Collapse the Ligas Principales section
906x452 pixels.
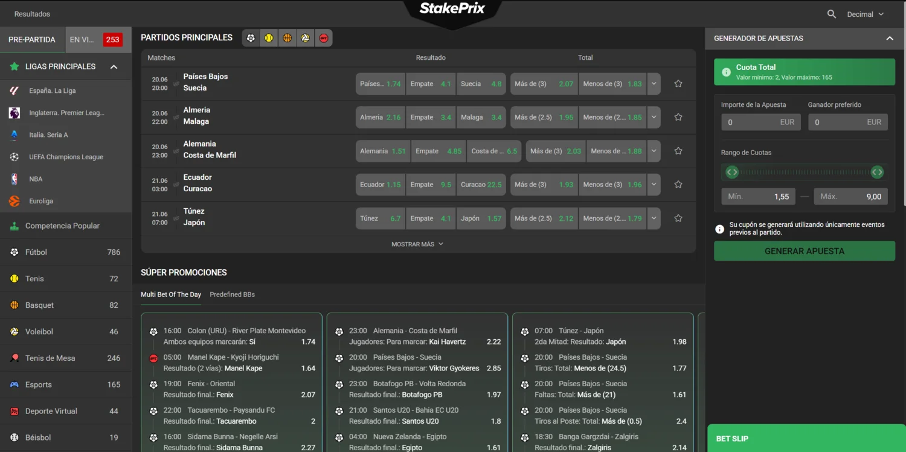(114, 67)
